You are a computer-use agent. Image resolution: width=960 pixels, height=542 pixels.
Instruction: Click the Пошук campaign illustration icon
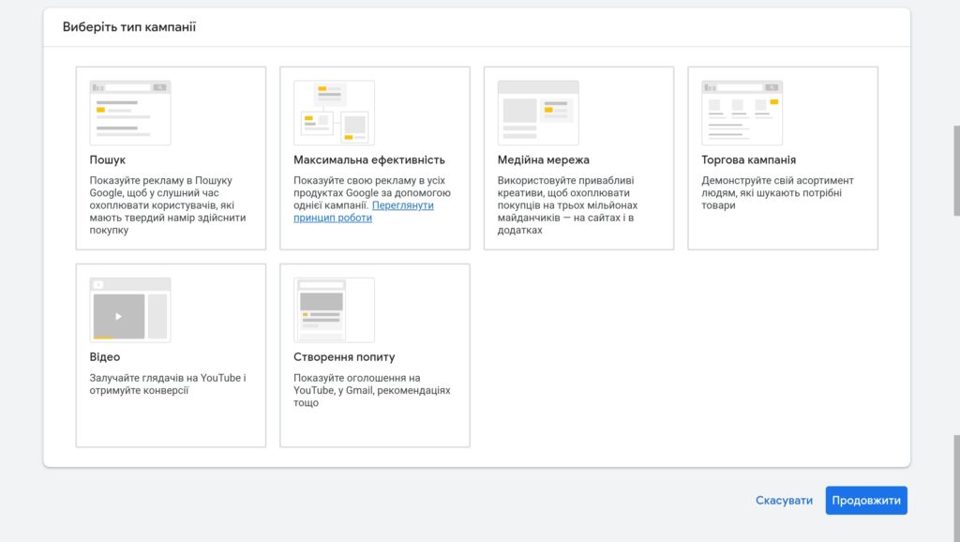(130, 113)
